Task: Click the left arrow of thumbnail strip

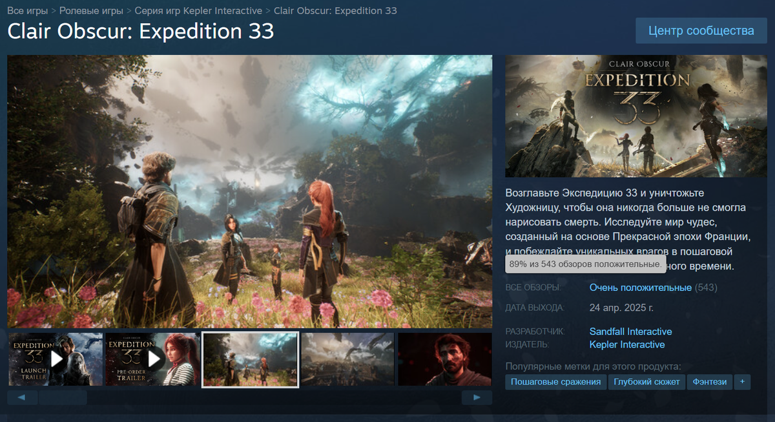Action: 23,397
